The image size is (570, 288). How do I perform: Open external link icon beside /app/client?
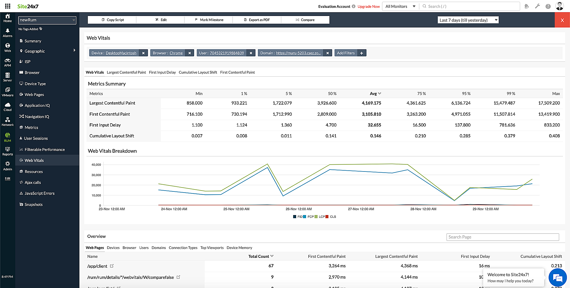[112, 266]
